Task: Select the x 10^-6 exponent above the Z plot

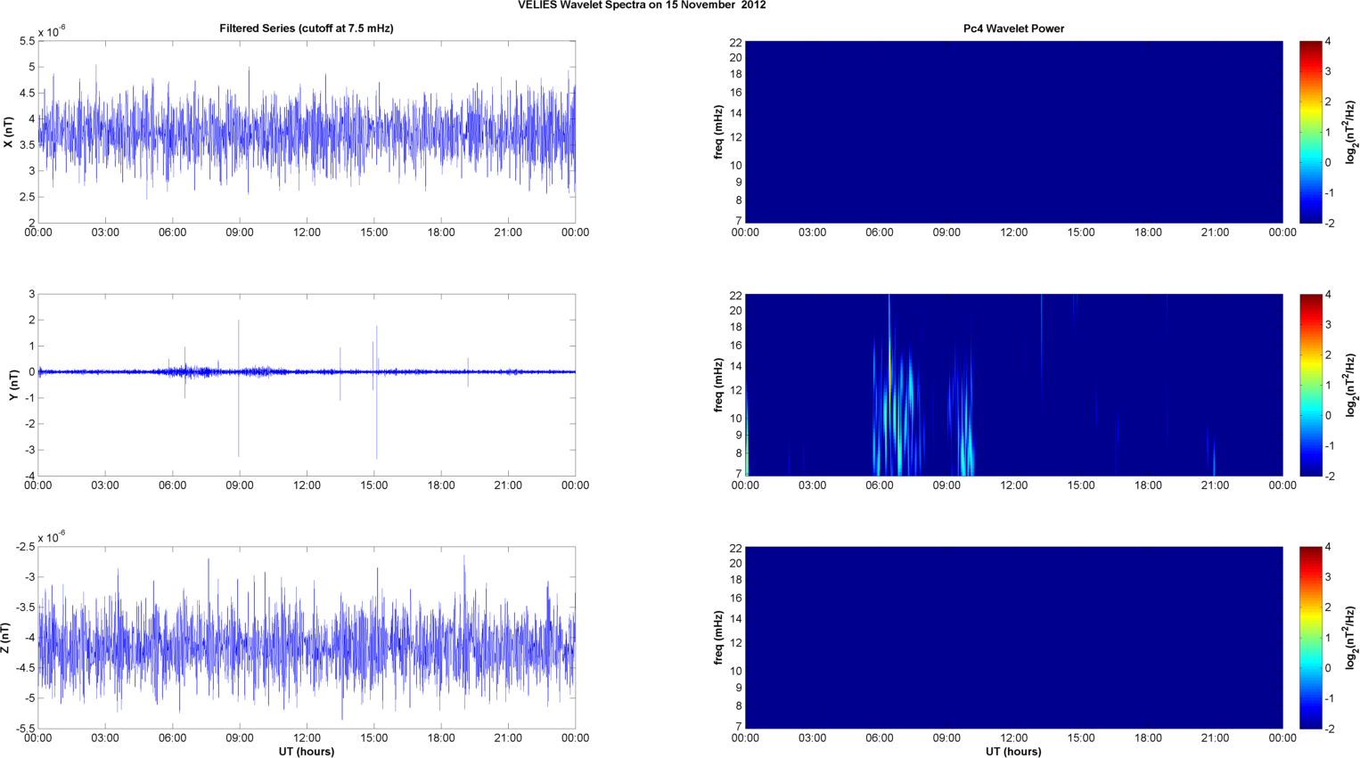Action: [52, 537]
